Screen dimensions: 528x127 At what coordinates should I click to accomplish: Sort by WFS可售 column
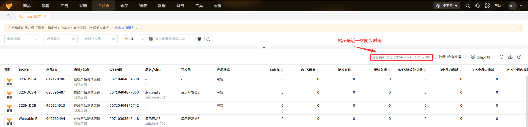click(x=318, y=70)
